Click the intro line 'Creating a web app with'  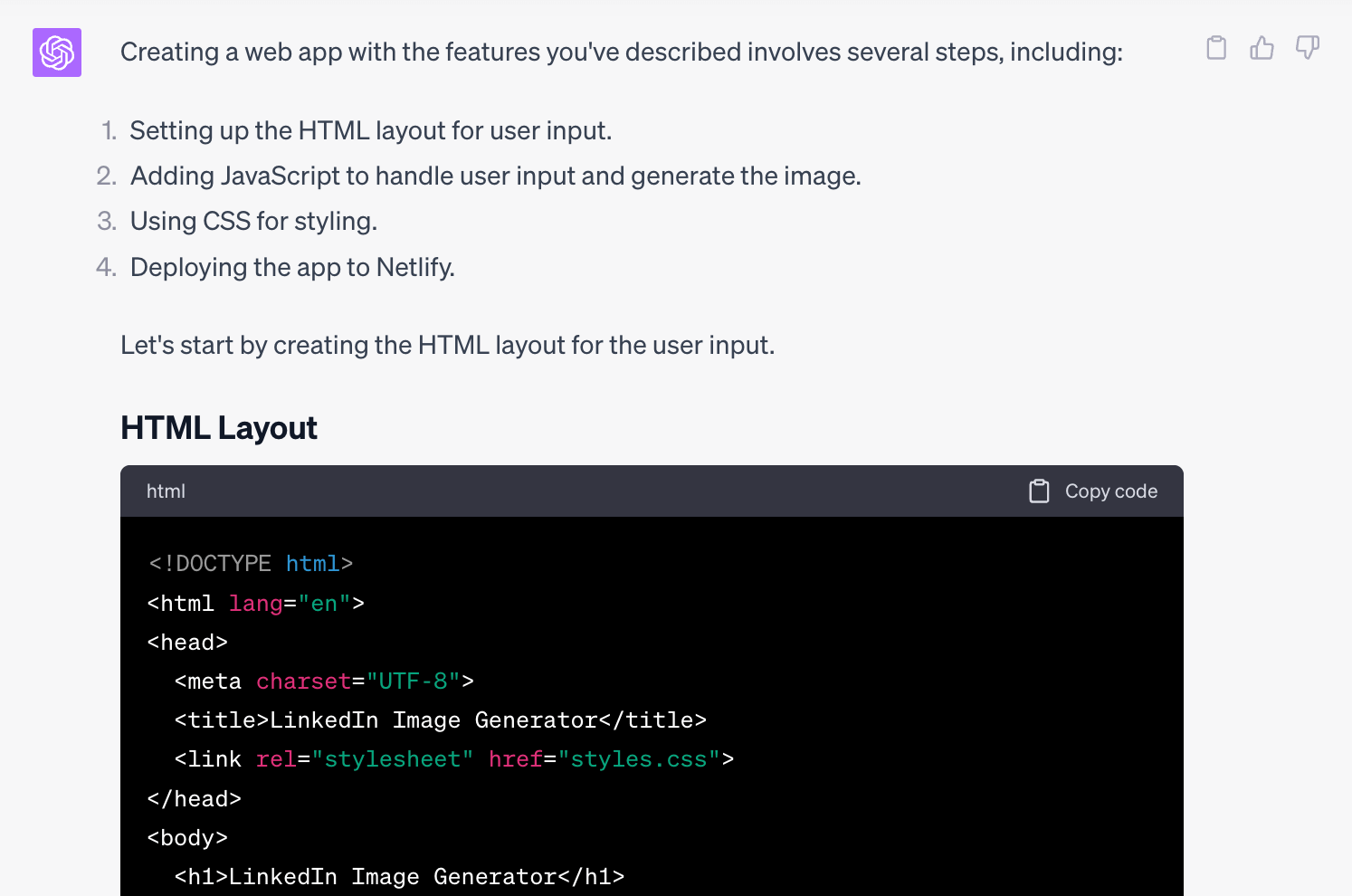622,52
